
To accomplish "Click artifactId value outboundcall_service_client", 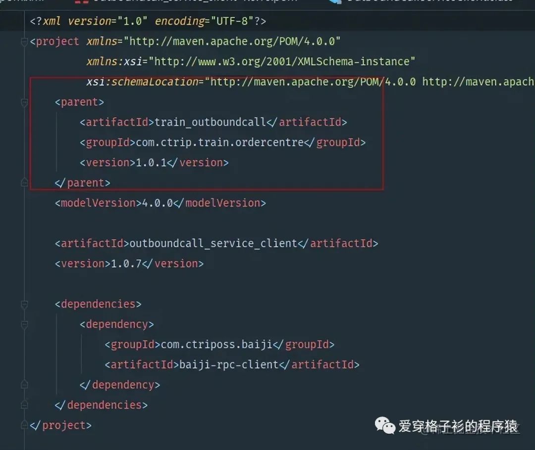I will click(213, 243).
